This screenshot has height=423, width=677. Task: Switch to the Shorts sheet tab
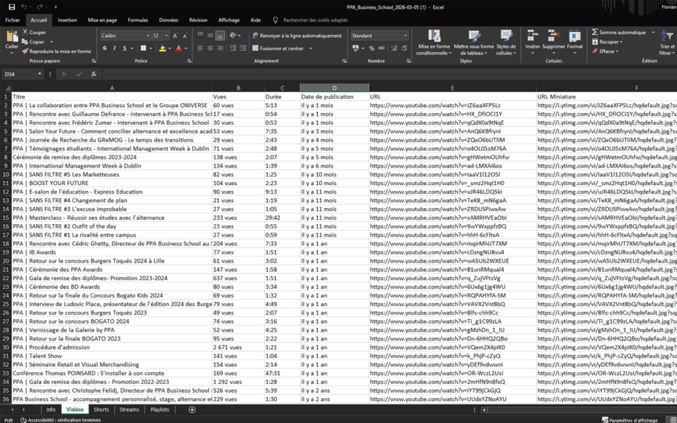(x=101, y=410)
